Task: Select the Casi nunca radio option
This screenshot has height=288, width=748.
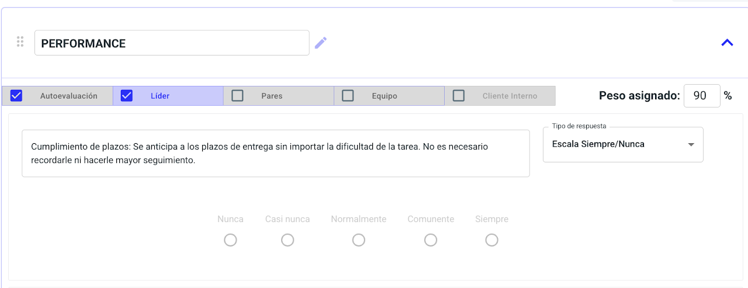Action: pyautogui.click(x=288, y=240)
